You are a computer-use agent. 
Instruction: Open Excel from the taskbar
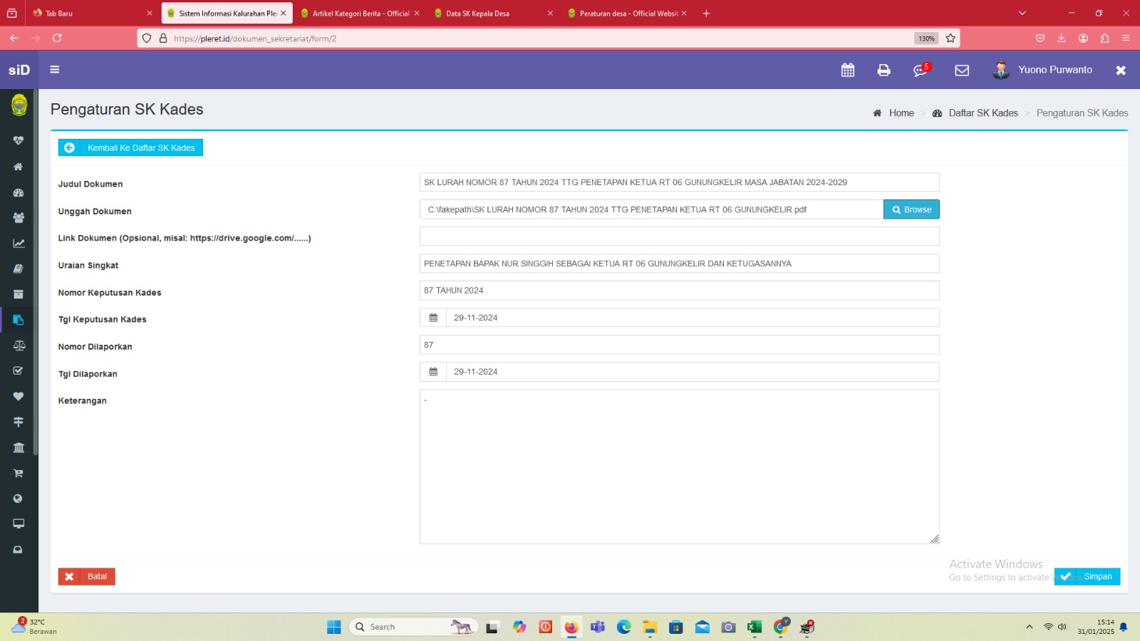pyautogui.click(x=755, y=627)
